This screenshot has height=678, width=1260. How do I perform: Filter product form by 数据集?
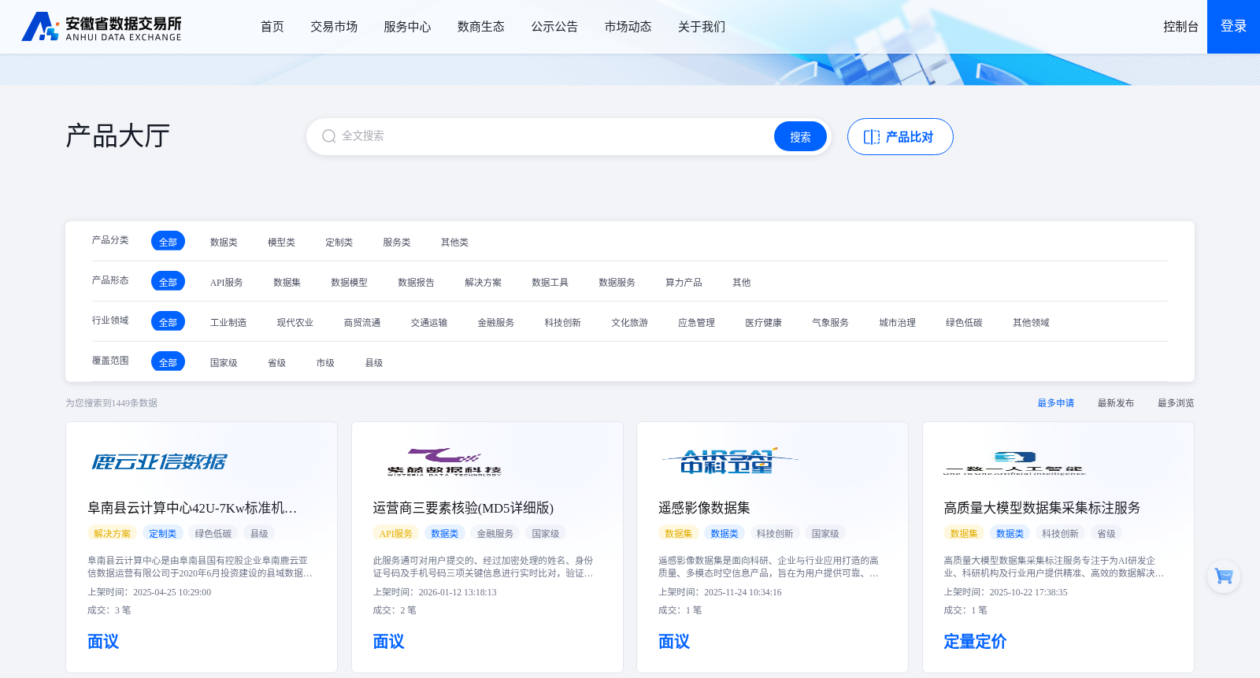tap(287, 283)
